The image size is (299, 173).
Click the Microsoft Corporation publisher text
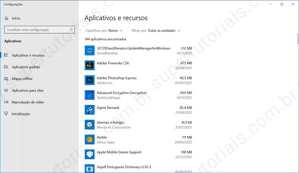[x=114, y=127]
